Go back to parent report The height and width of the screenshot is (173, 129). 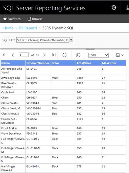78,55
